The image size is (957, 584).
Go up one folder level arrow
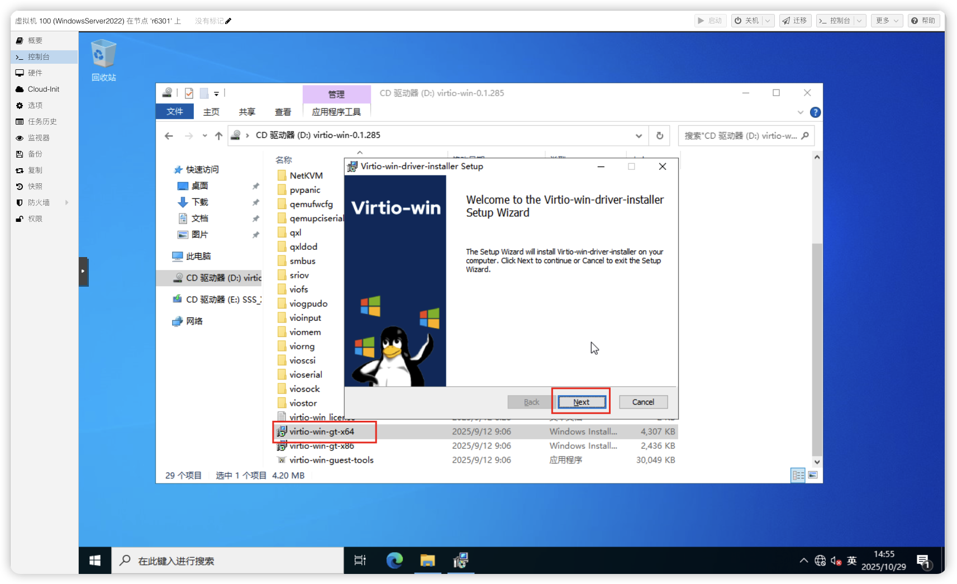[218, 136]
